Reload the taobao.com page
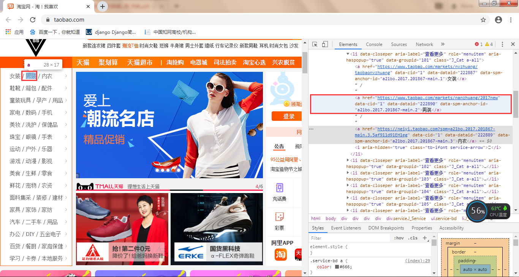The width and height of the screenshot is (519, 277). pos(33,20)
